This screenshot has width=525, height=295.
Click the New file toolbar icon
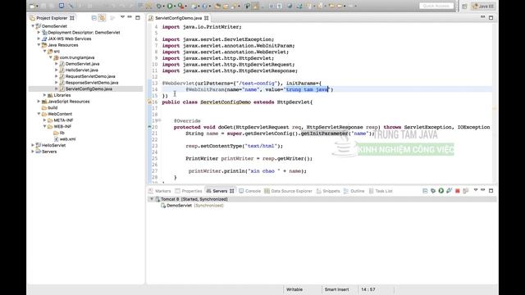[33, 6]
